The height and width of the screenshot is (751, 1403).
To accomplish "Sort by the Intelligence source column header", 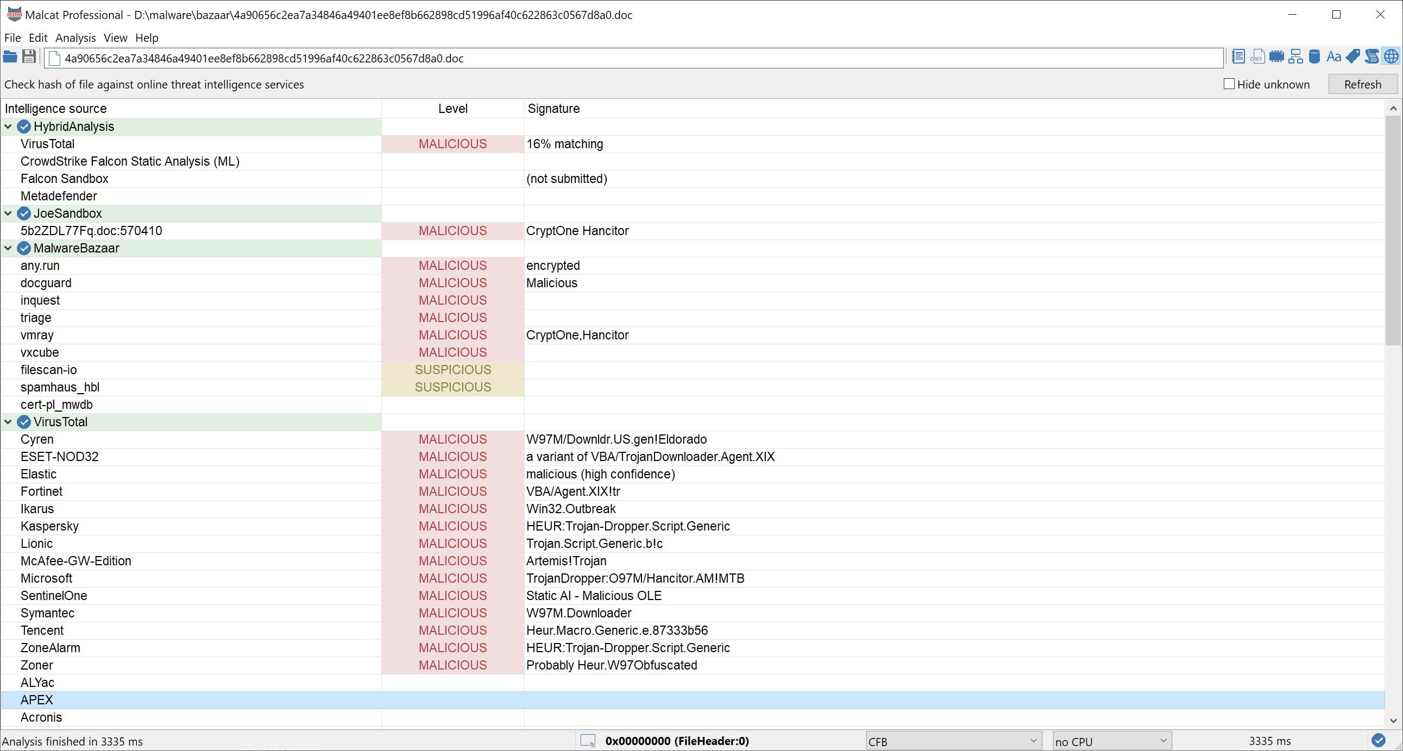I will (x=191, y=109).
